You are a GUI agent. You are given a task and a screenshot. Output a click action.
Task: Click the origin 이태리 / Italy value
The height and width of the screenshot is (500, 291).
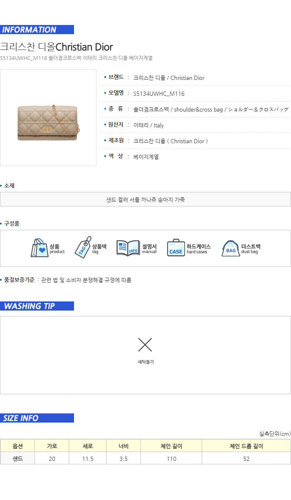coord(148,125)
